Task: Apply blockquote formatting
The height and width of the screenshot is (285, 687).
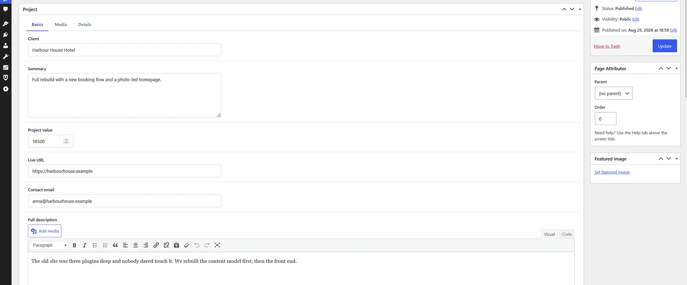Action: pos(115,245)
